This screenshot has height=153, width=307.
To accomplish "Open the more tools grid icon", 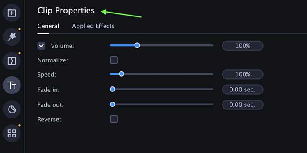I will pyautogui.click(x=12, y=133).
